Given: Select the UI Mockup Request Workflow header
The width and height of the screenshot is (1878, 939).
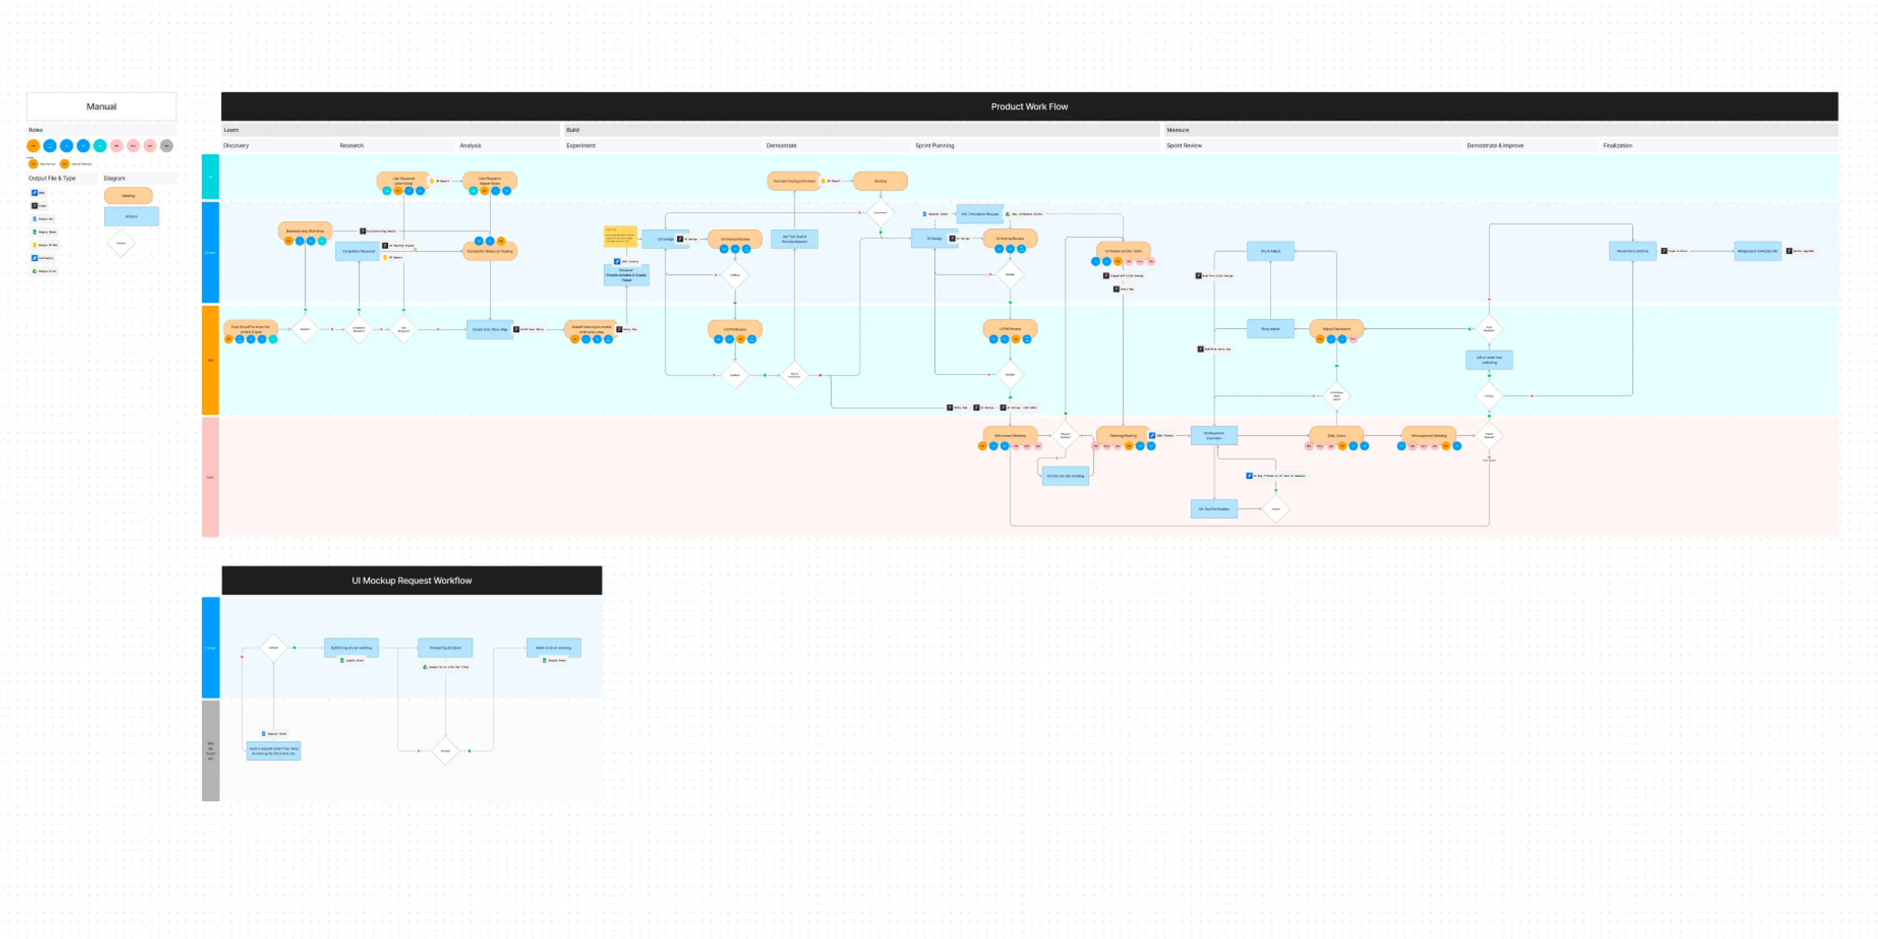Looking at the screenshot, I should [411, 580].
